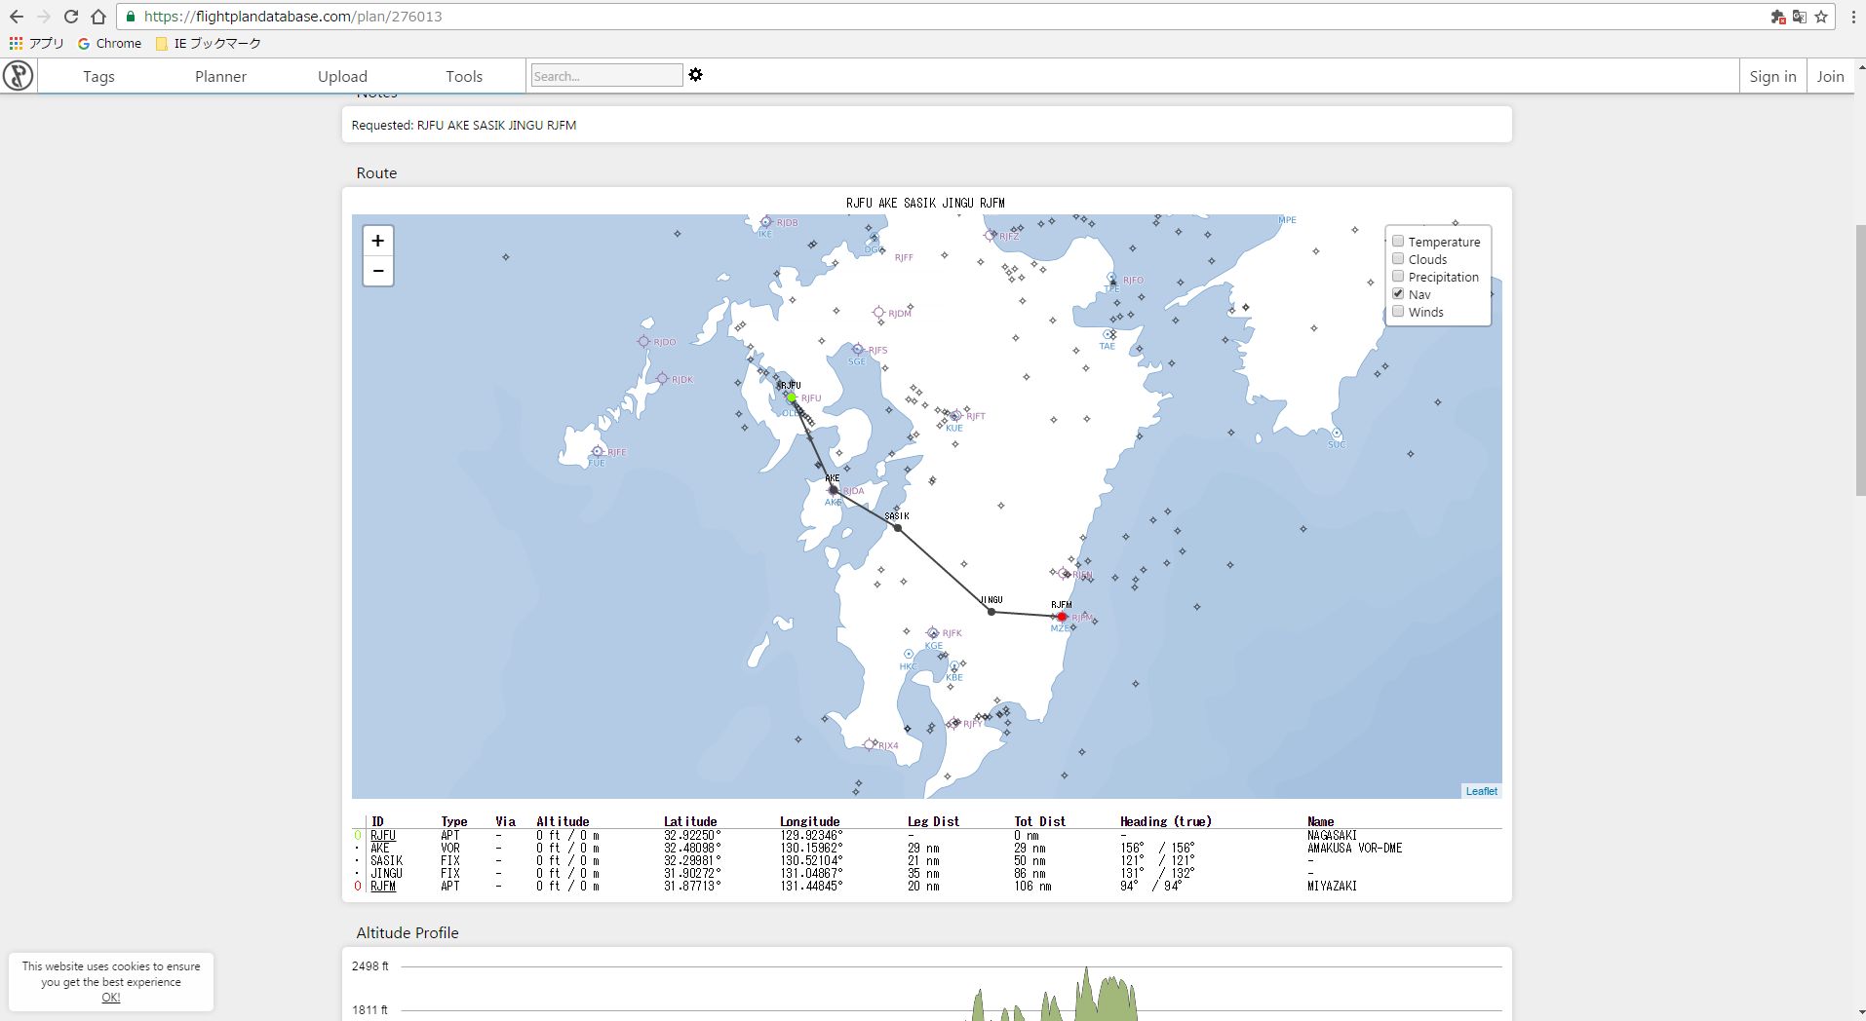This screenshot has height=1021, width=1866.
Task: Select the SASIK waypoint marker on the map
Action: pyautogui.click(x=898, y=528)
